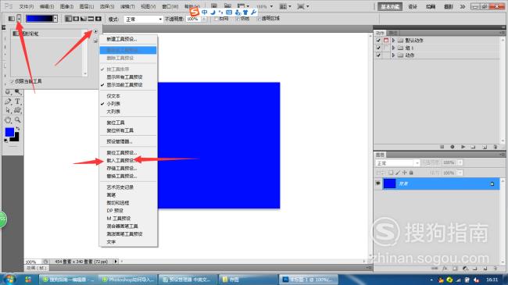Click the play action button in Actions panel
The width and height of the screenshot is (508, 285).
pos(463,147)
